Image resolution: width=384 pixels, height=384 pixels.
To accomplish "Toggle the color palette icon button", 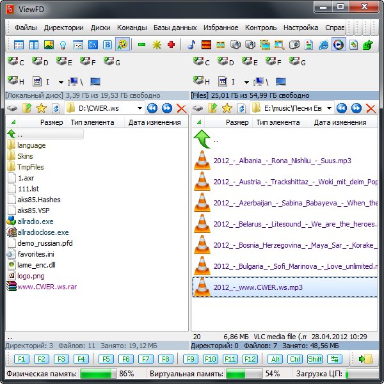I will (122, 44).
